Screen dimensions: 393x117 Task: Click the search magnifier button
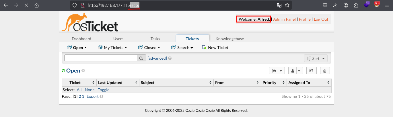141,58
